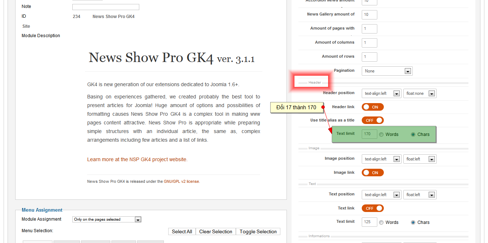
Task: Click the Informations section header
Action: click(x=319, y=236)
